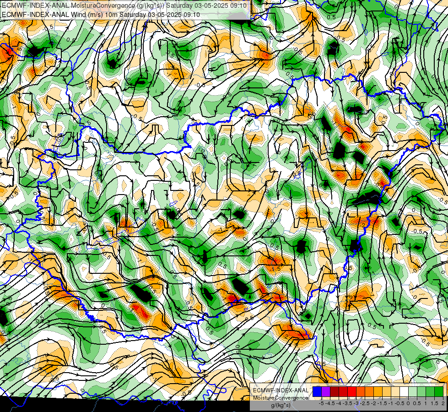The width and height of the screenshot is (448, 412).
Task: Click the legend tick label -3.5
Action: coord(347,403)
